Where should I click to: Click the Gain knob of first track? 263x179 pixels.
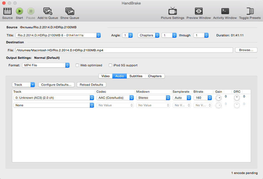[219, 98]
